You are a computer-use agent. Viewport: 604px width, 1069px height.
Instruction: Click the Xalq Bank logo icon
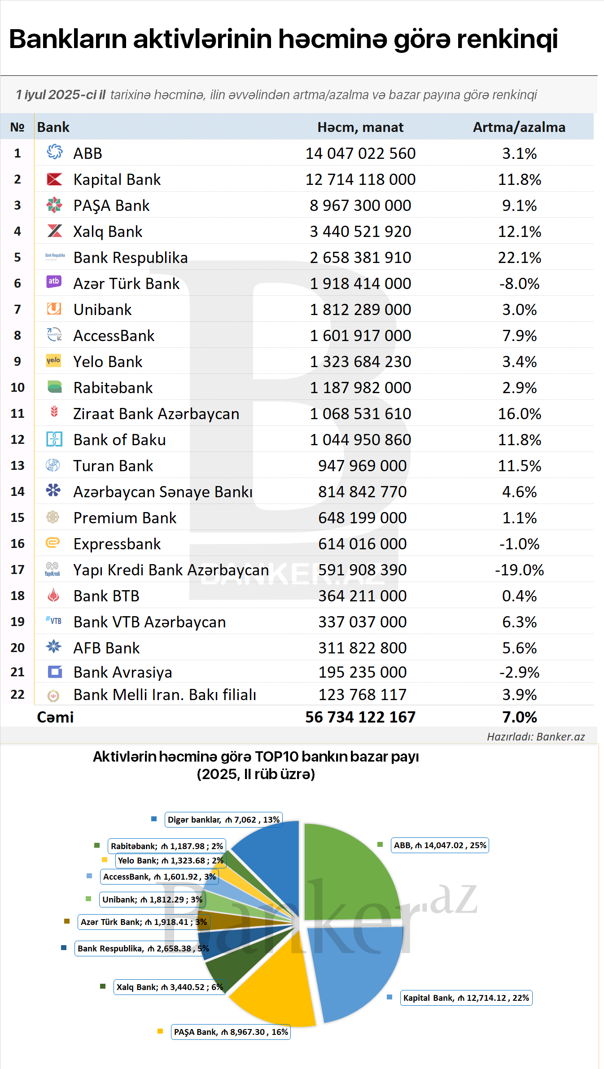[x=54, y=231]
